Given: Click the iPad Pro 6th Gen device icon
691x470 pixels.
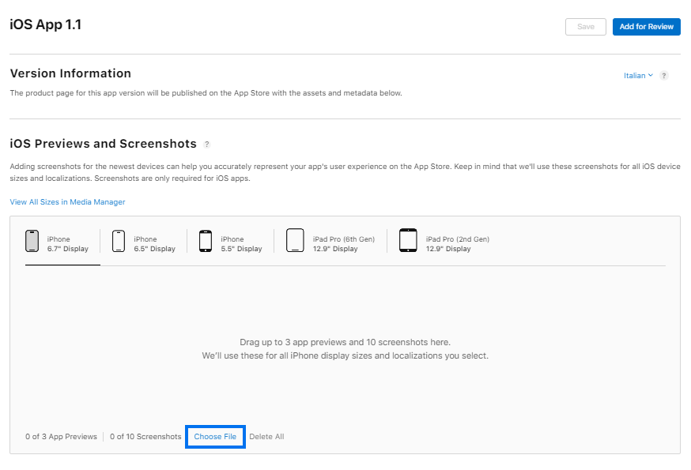Looking at the screenshot, I should coord(295,241).
